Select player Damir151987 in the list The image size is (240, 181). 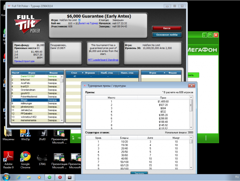click(x=36, y=76)
